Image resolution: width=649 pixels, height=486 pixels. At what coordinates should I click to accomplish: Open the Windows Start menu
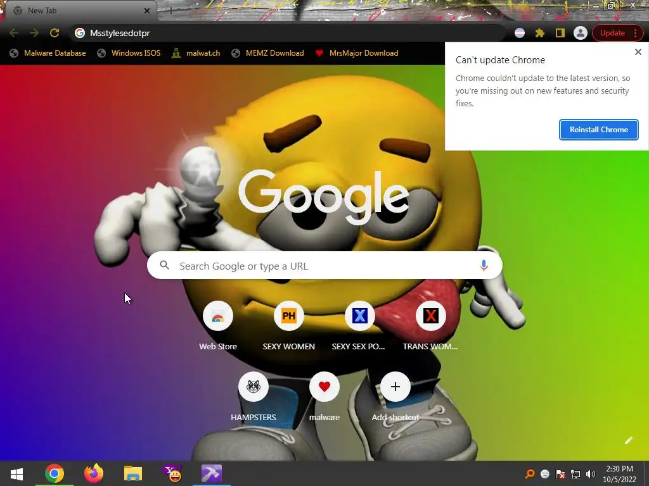coord(16,474)
